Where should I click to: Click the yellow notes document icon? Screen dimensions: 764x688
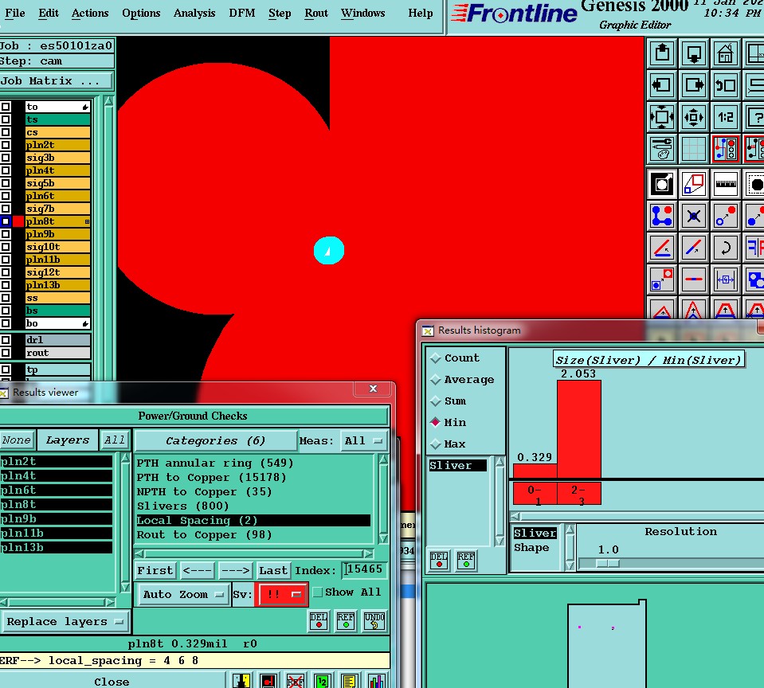[x=350, y=681]
